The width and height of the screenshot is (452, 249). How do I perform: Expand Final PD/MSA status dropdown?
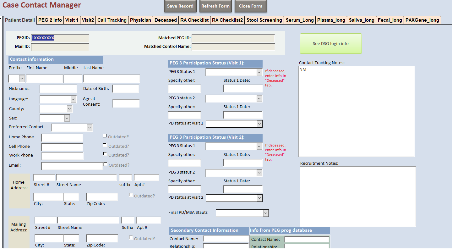point(266,213)
